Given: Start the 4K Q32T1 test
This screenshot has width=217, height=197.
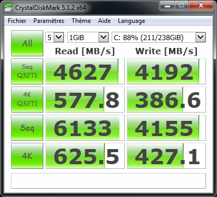Looking at the screenshot, I should [27, 100].
